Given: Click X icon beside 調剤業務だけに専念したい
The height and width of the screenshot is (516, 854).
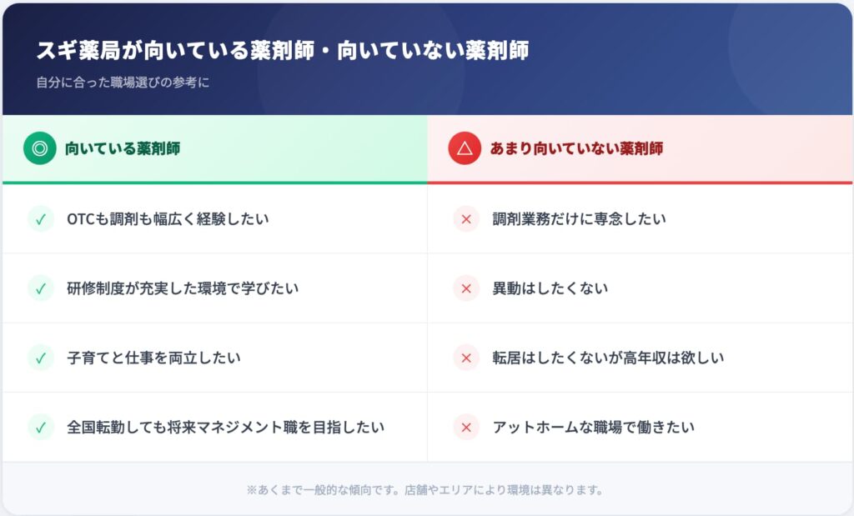Looking at the screenshot, I should [466, 219].
